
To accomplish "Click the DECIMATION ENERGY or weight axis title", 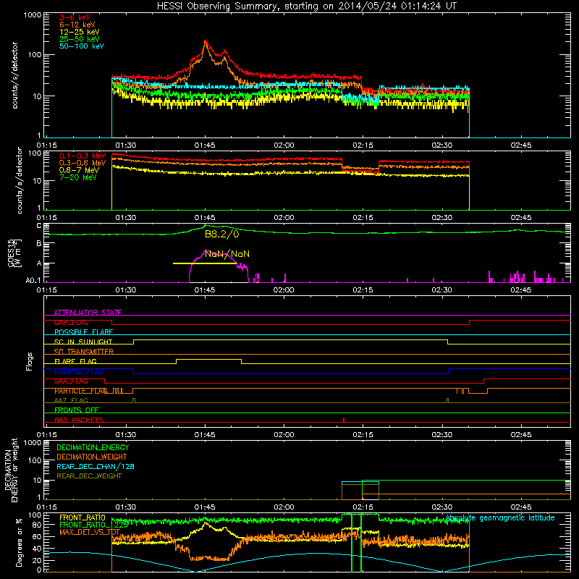I will (11, 470).
